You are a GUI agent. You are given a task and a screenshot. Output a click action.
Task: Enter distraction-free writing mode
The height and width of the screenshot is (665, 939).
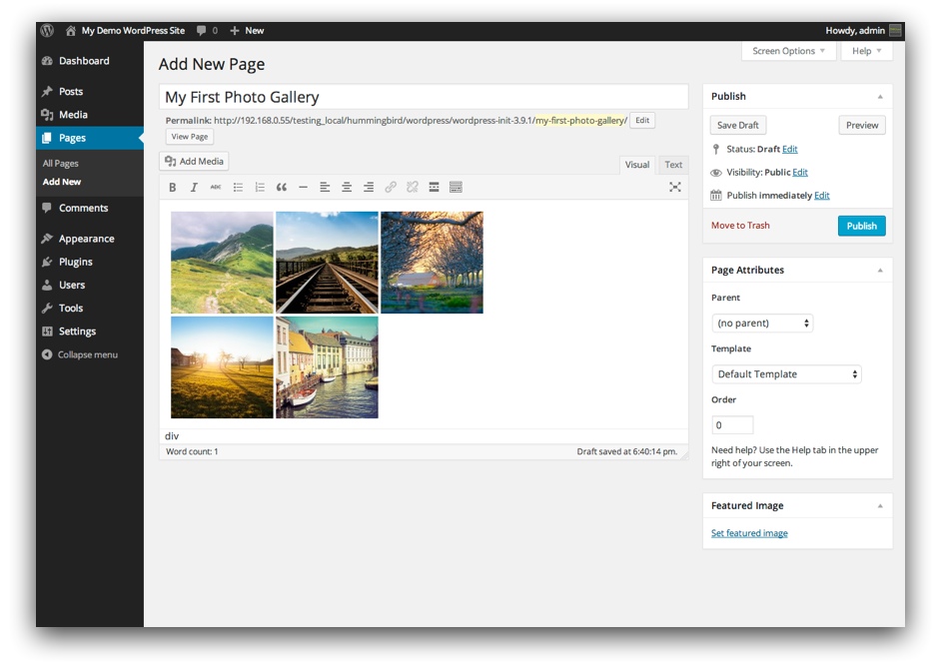pos(677,187)
